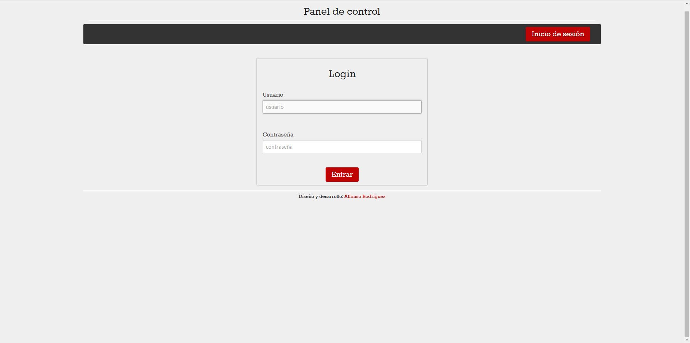
Task: Select the Contraseña password field
Action: 342,147
